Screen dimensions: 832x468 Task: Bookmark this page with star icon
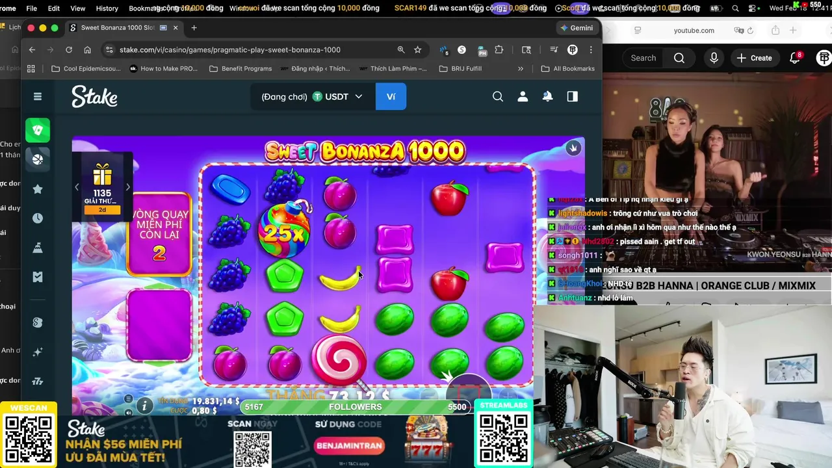point(417,49)
